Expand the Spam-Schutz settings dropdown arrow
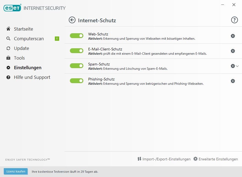 pos(237,66)
